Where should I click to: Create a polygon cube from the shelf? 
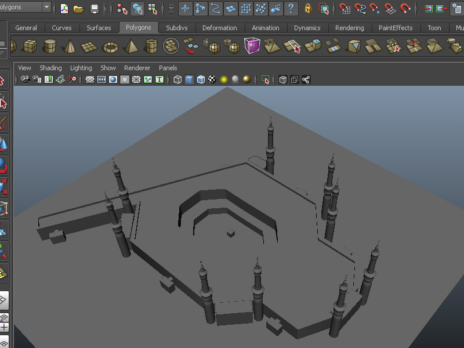tap(30, 46)
